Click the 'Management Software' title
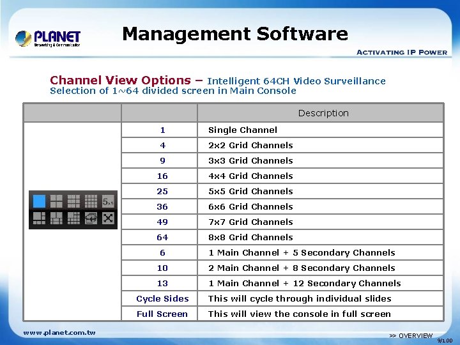 pos(235,34)
